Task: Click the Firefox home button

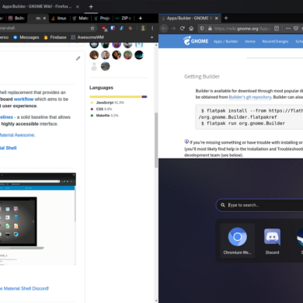Action: coord(191,28)
